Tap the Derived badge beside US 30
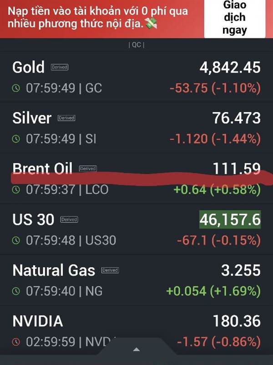 click(70, 219)
